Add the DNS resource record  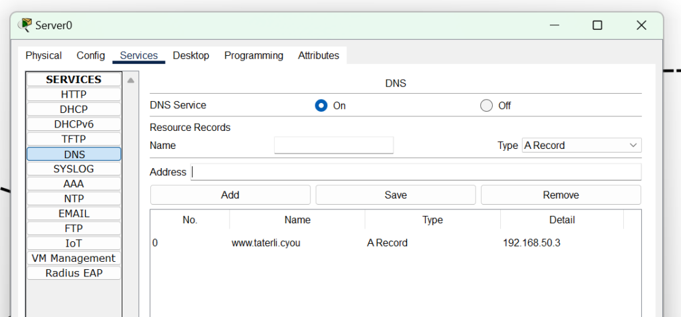click(230, 195)
